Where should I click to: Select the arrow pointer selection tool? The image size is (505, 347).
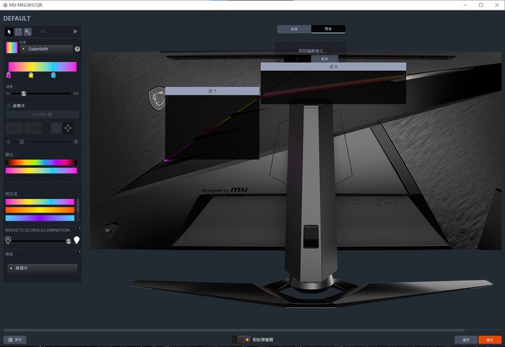tap(9, 32)
